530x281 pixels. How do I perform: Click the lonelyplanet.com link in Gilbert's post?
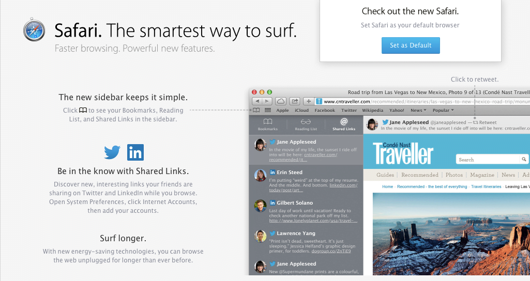pyautogui.click(x=313, y=221)
